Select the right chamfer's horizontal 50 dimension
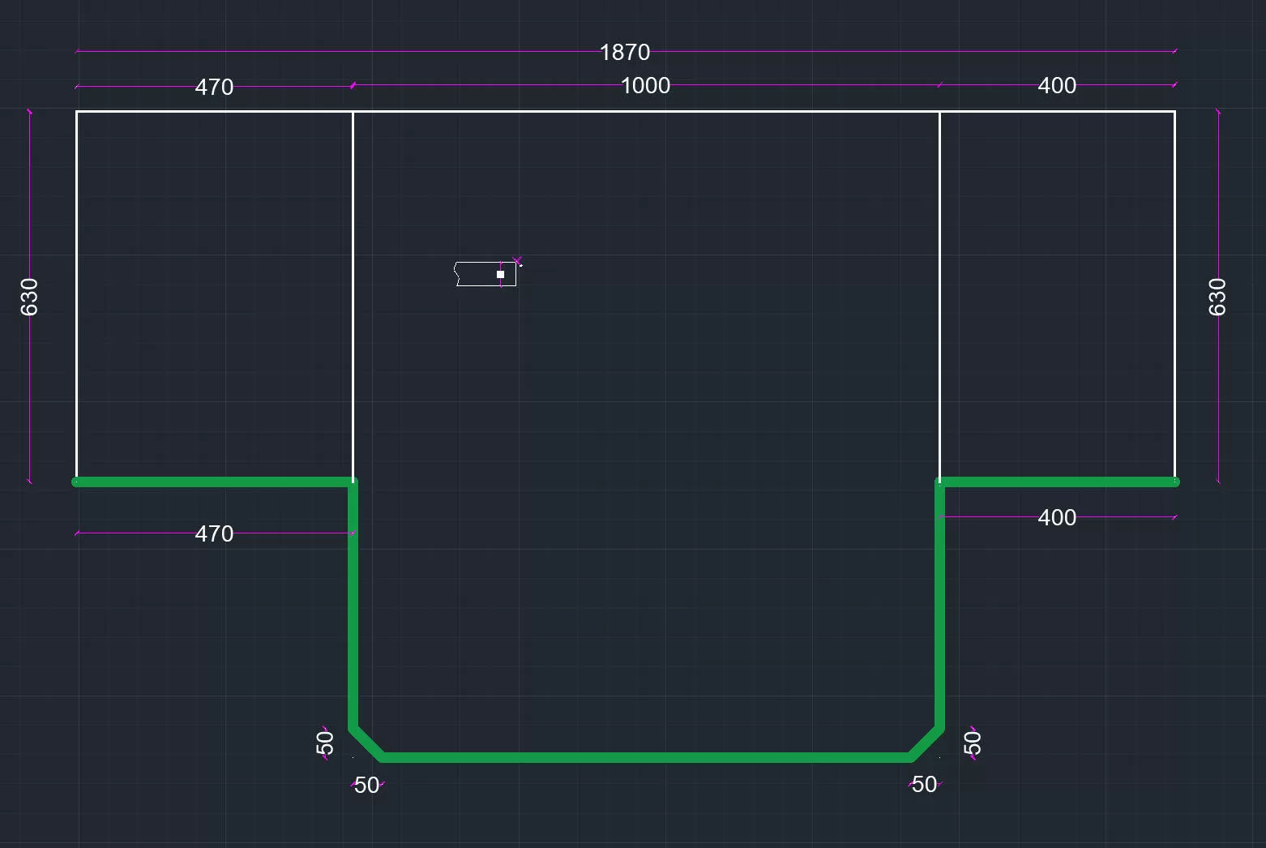Viewport: 1266px width, 848px height. click(x=924, y=785)
